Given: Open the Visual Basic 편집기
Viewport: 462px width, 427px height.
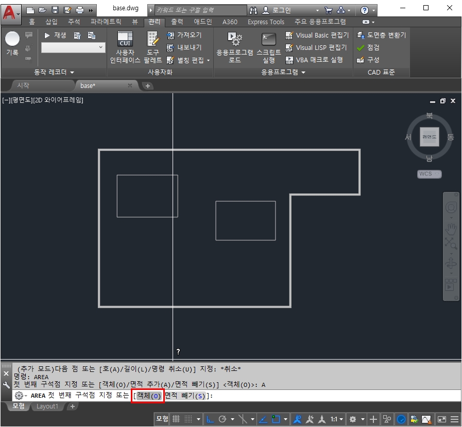Looking at the screenshot, I should [x=317, y=35].
